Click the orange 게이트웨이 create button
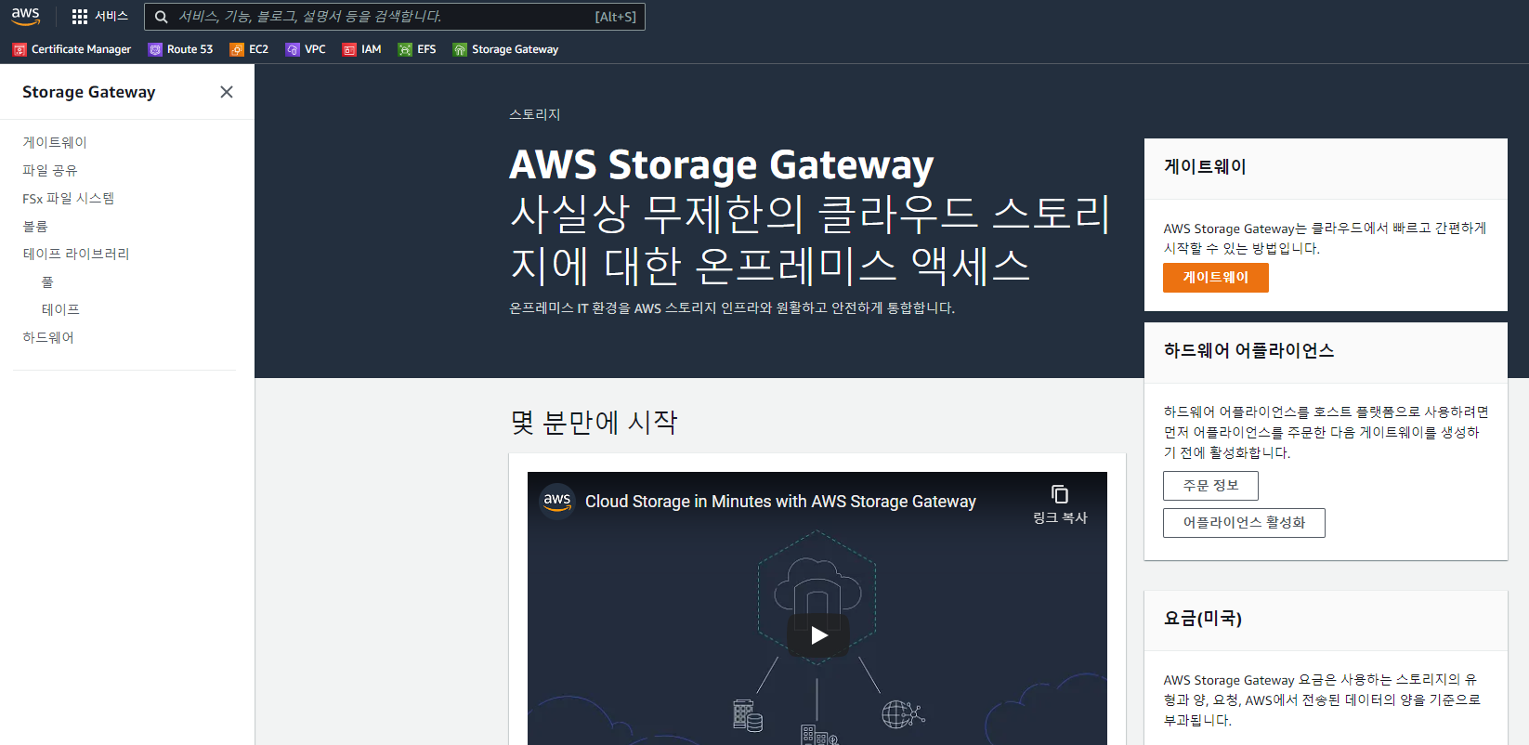Viewport: 1529px width, 745px height. click(x=1215, y=278)
